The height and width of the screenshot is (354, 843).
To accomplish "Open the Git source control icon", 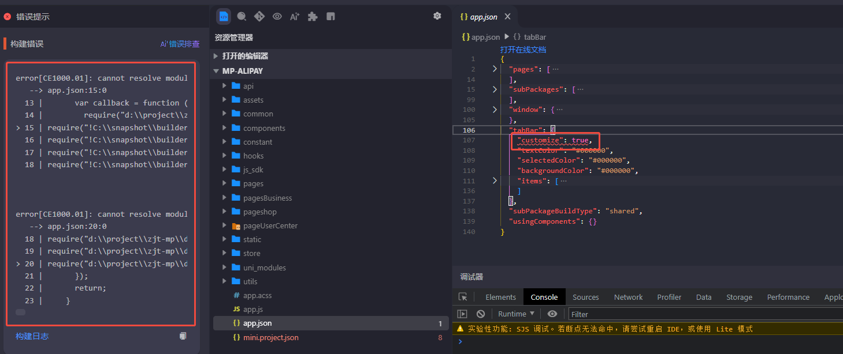I will click(x=259, y=16).
